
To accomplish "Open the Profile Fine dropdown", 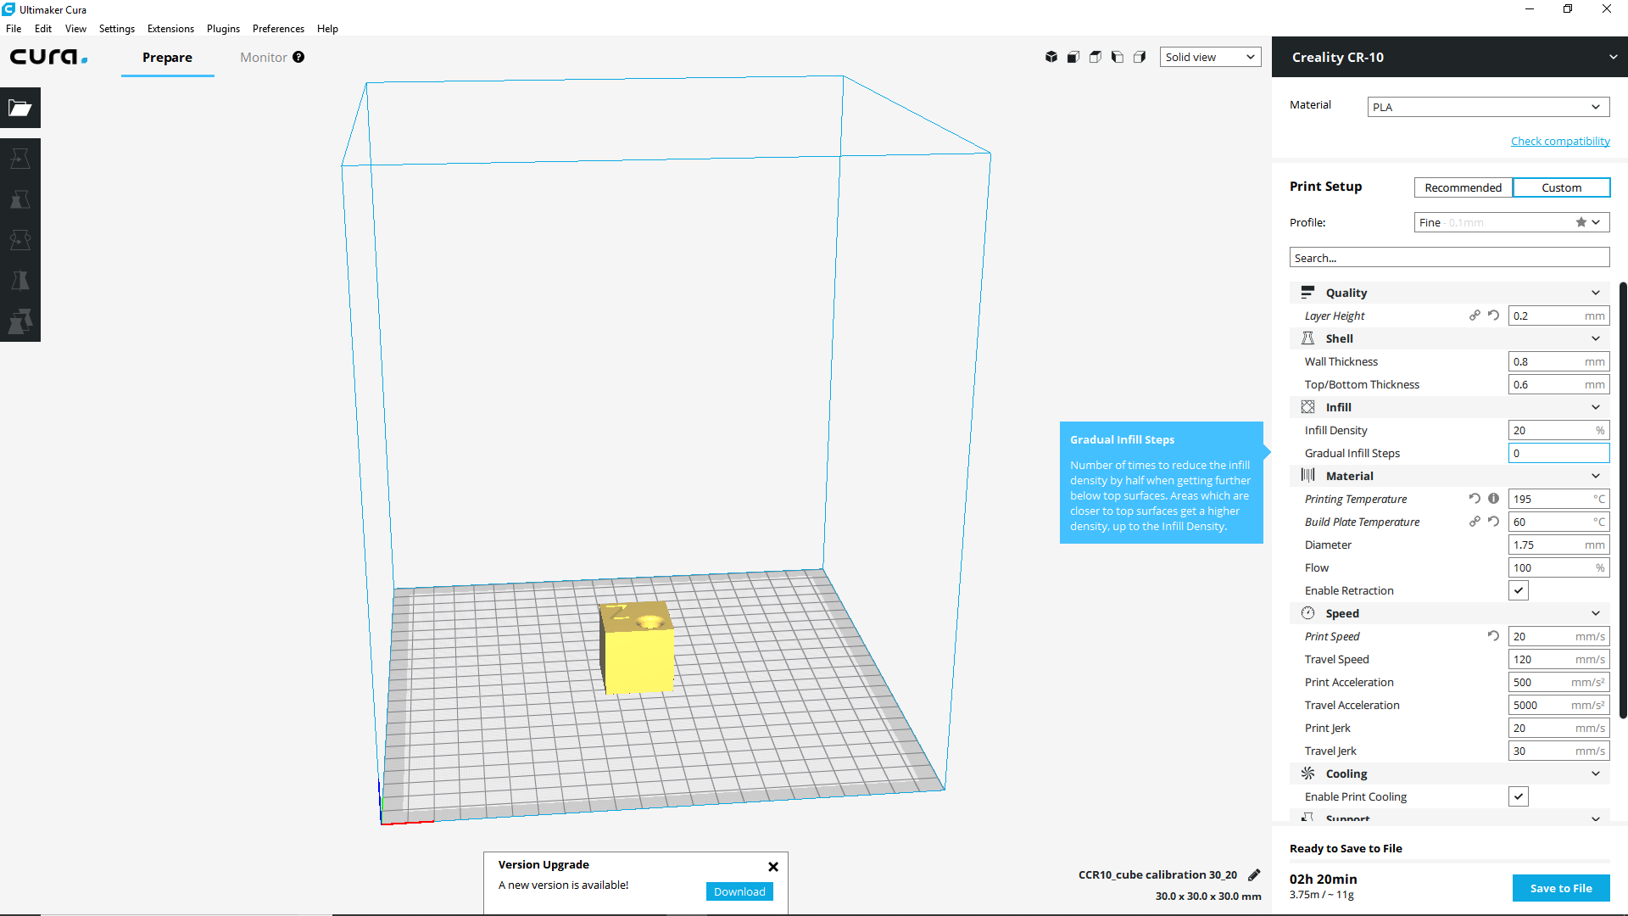I will click(1512, 222).
